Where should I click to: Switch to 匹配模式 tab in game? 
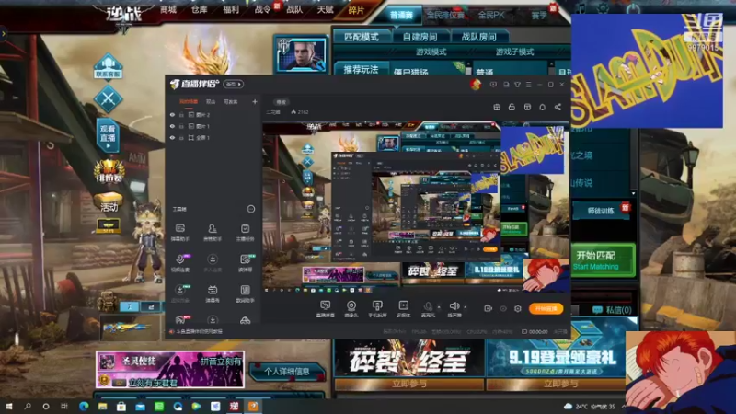(x=362, y=37)
